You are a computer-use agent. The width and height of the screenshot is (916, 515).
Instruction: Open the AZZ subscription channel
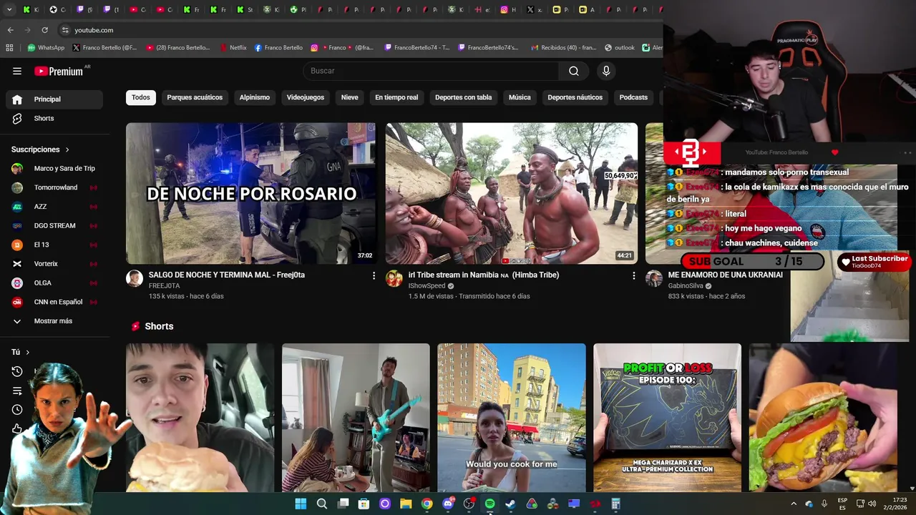tap(54, 207)
